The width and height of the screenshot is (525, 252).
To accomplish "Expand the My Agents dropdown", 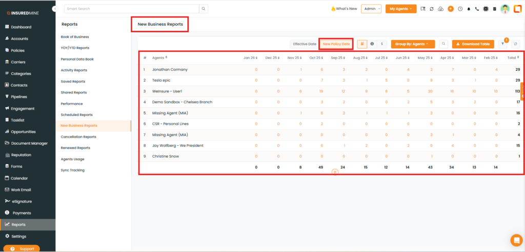I will click(401, 9).
